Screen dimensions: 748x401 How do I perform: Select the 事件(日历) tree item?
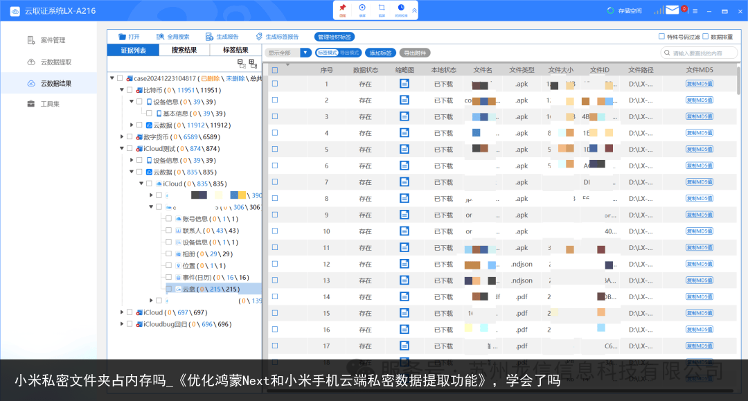[213, 278]
